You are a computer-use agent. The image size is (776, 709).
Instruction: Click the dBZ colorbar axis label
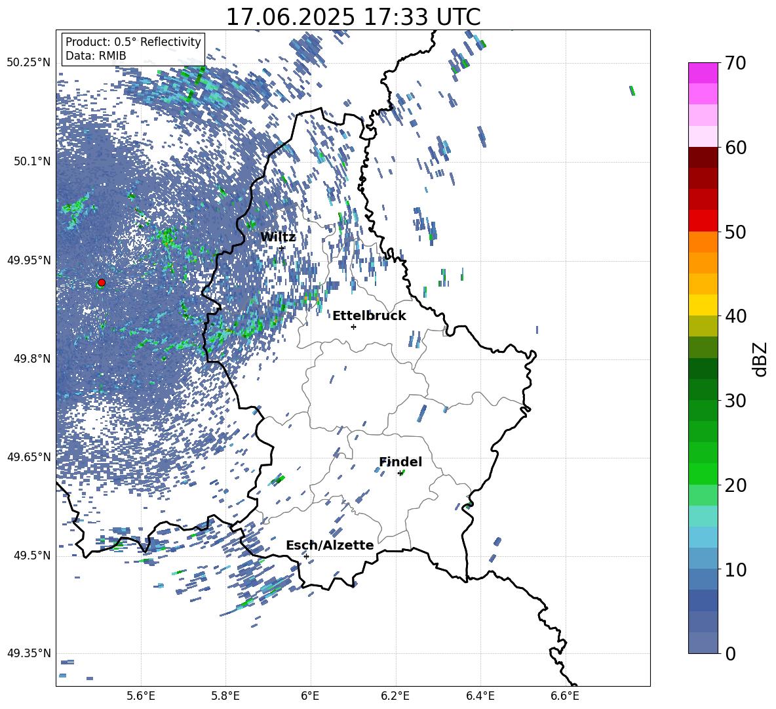761,359
